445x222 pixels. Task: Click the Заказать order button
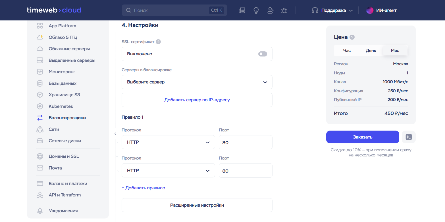(x=363, y=137)
